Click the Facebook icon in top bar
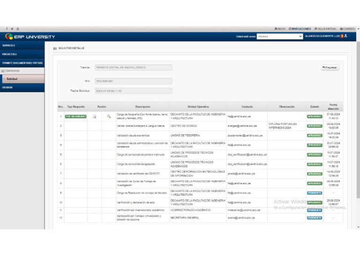This screenshot has width=360, height=255. pos(7,29)
